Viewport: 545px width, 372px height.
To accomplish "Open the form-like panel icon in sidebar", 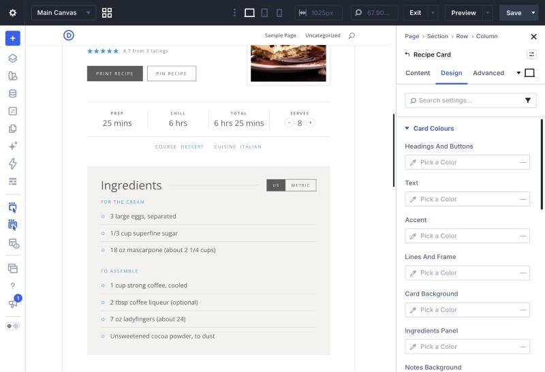I will coord(12,111).
